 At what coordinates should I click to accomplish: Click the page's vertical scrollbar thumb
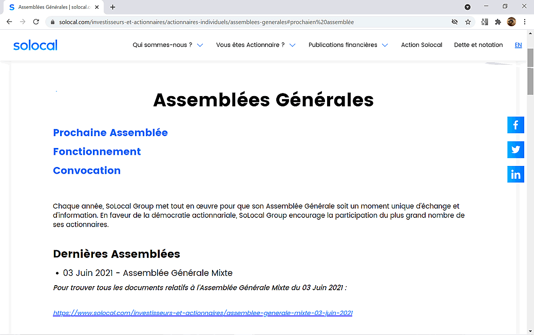[530, 81]
